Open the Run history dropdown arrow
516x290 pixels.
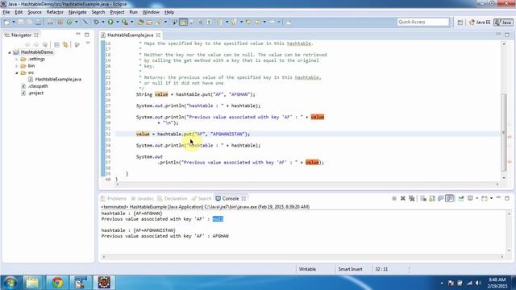pos(117,23)
